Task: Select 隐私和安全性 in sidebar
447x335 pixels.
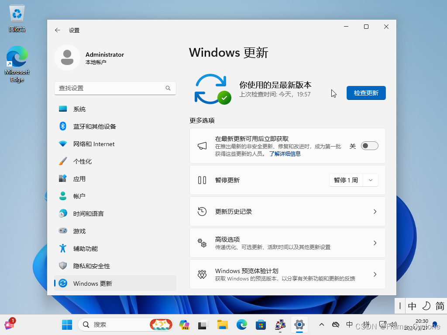Action: pos(115,266)
